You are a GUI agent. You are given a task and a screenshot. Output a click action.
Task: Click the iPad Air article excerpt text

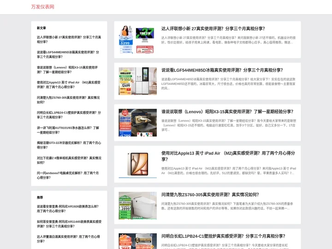(x=229, y=171)
